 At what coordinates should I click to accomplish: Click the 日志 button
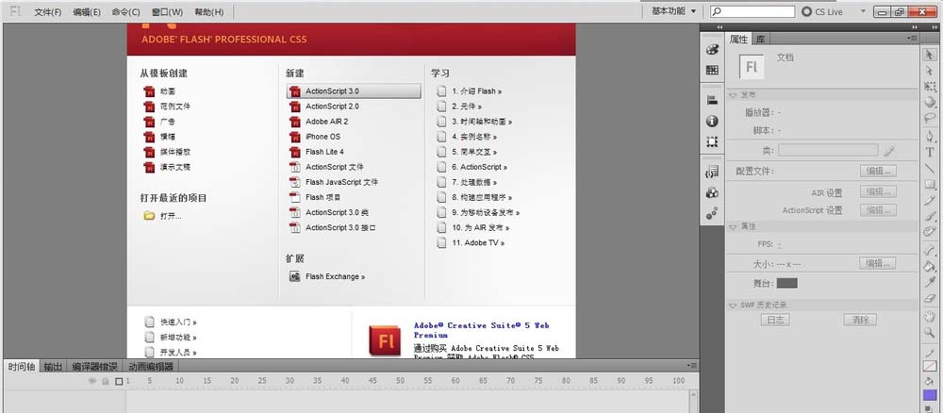(775, 320)
